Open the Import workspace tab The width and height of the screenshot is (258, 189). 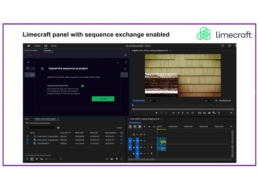click(x=37, y=46)
